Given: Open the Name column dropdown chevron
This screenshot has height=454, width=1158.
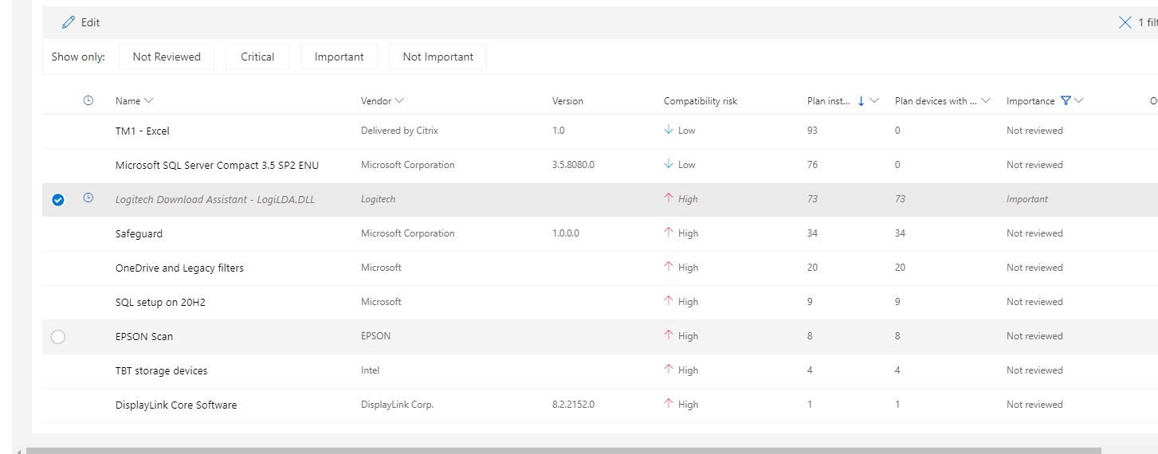Looking at the screenshot, I should coord(149,101).
